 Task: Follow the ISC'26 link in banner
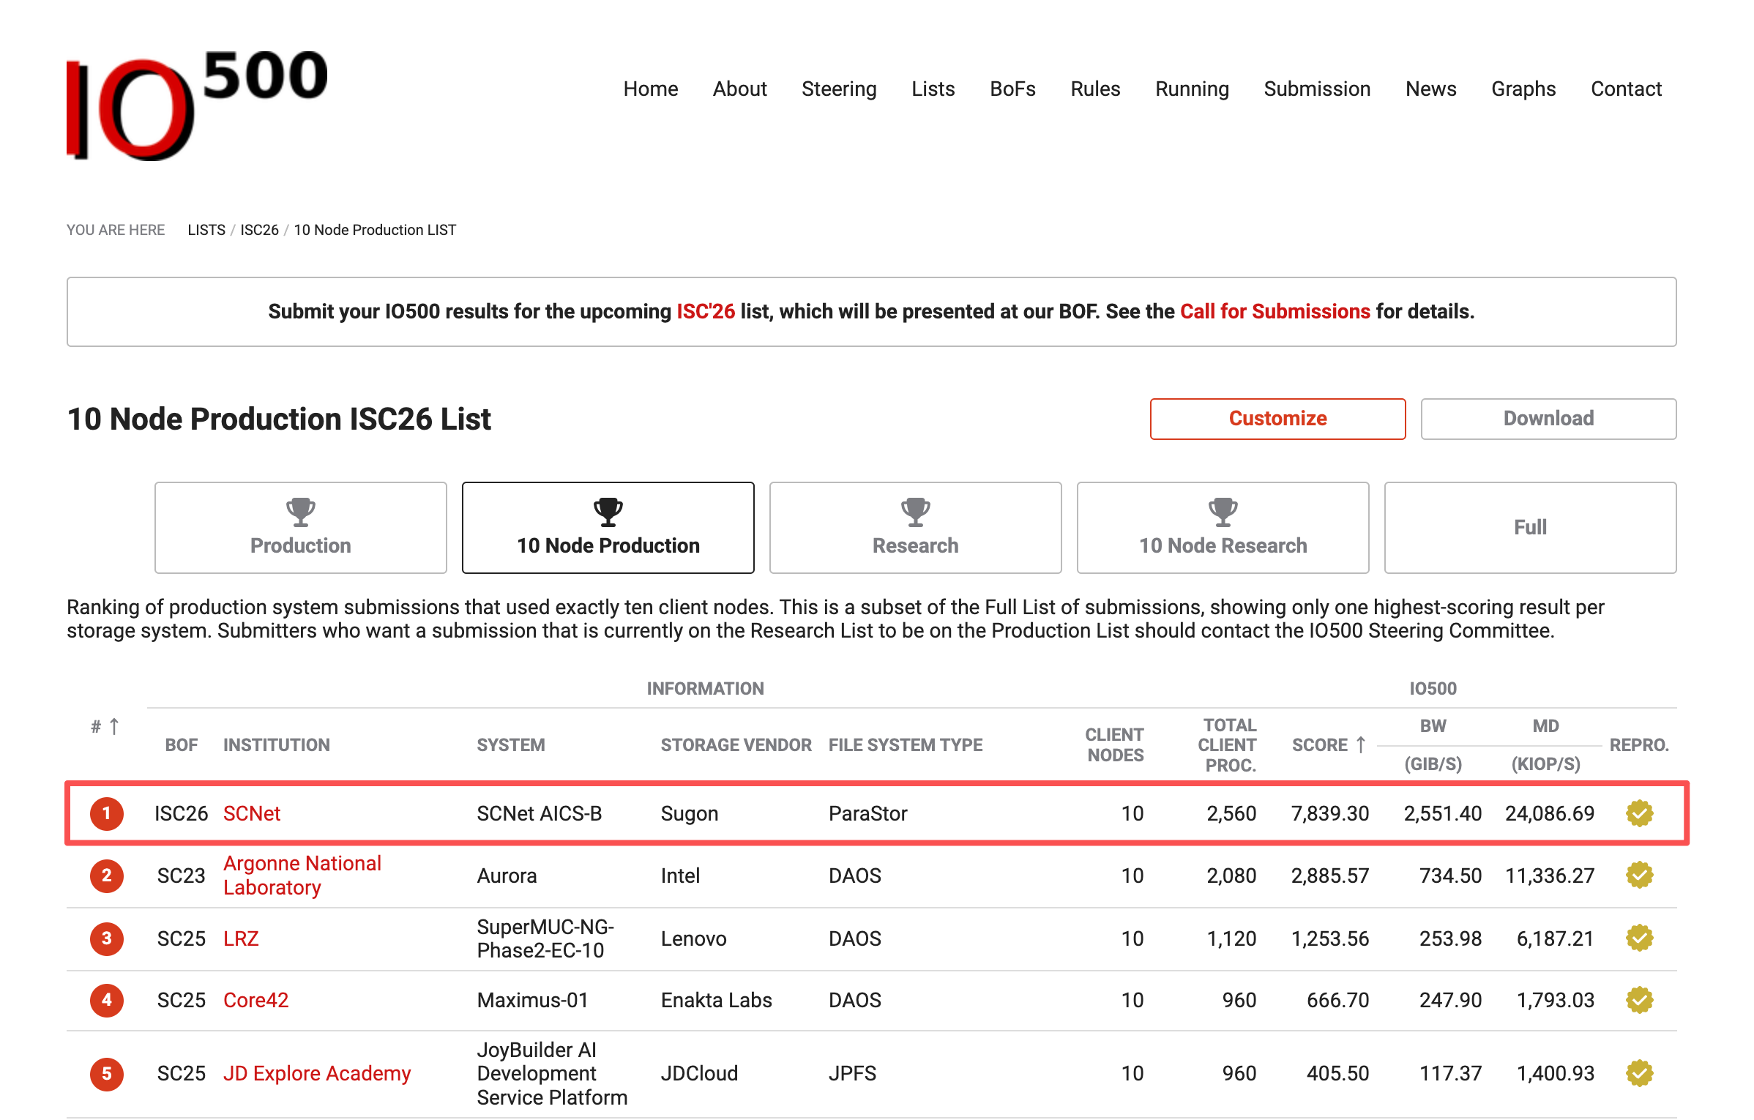[705, 311]
